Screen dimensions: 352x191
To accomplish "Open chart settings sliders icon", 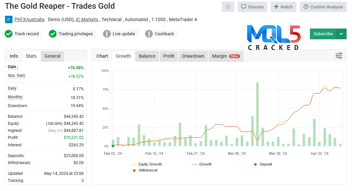I will tap(339, 55).
